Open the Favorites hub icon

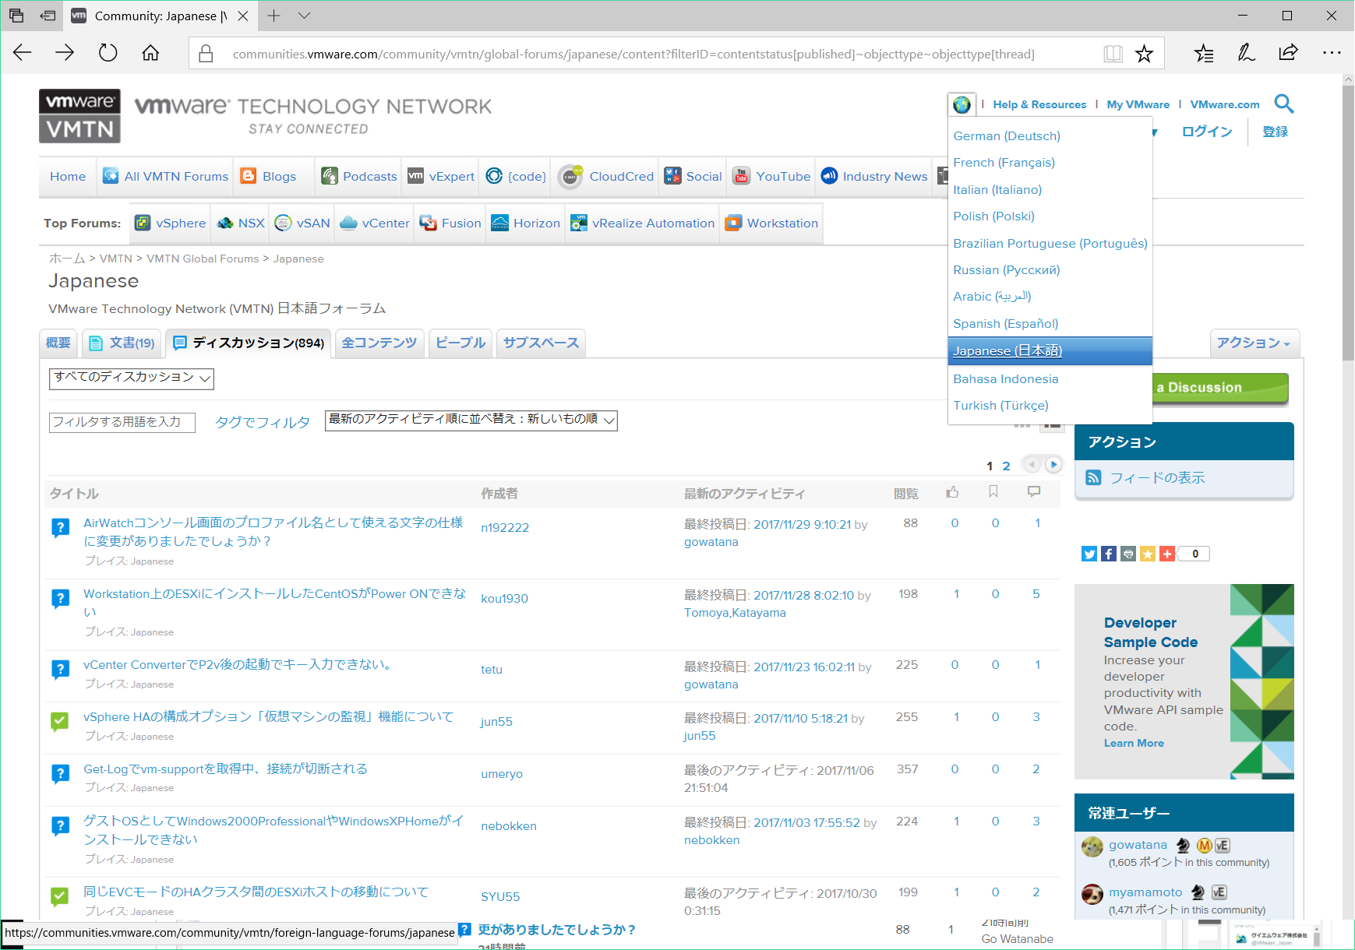pos(1204,53)
